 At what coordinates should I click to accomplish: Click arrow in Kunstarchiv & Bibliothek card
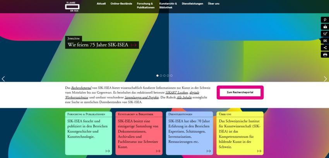click(158, 151)
